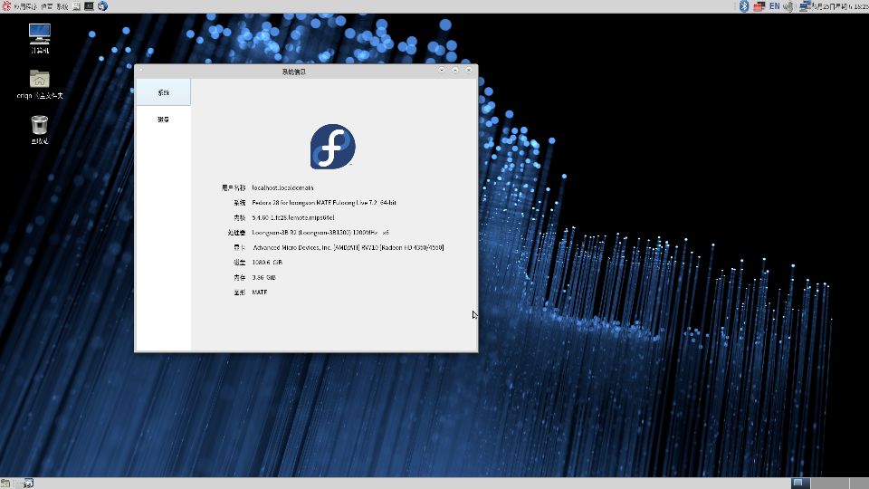The image size is (869, 489).
Task: Maximize the system information window
Action: pyautogui.click(x=455, y=70)
